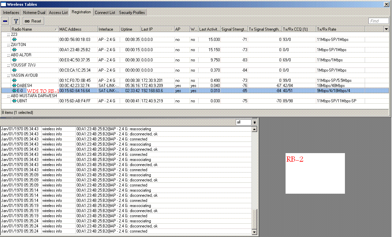Sort by the Radio Name column header

[x=34, y=29]
